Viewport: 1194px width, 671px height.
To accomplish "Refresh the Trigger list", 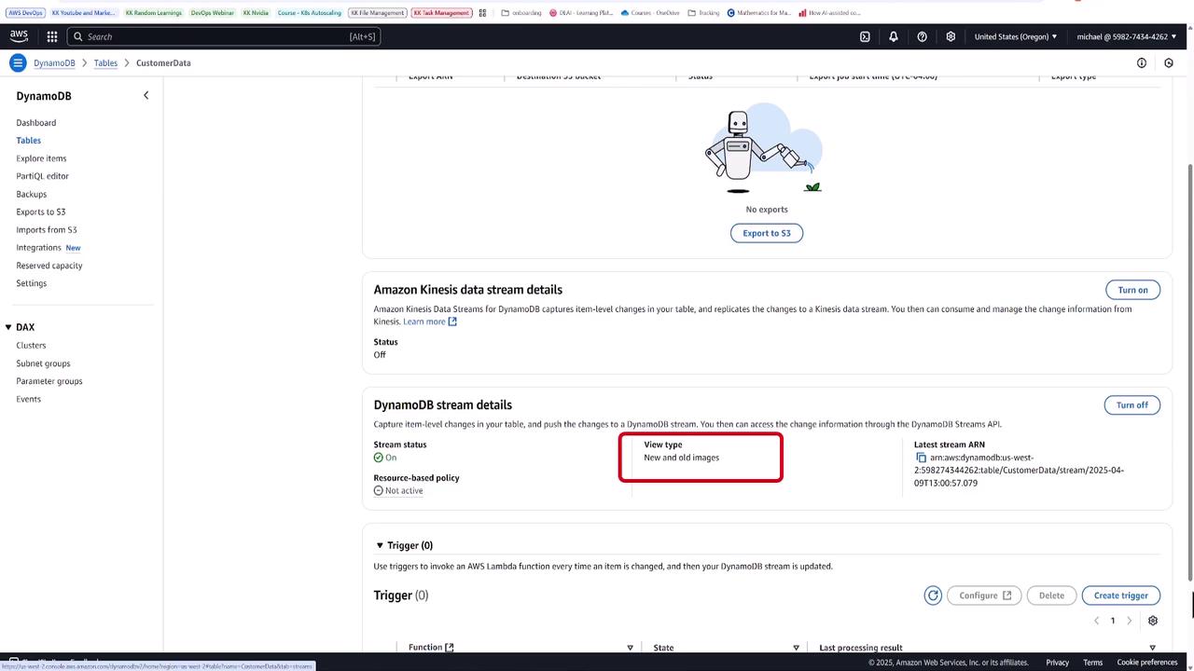I will (x=933, y=596).
